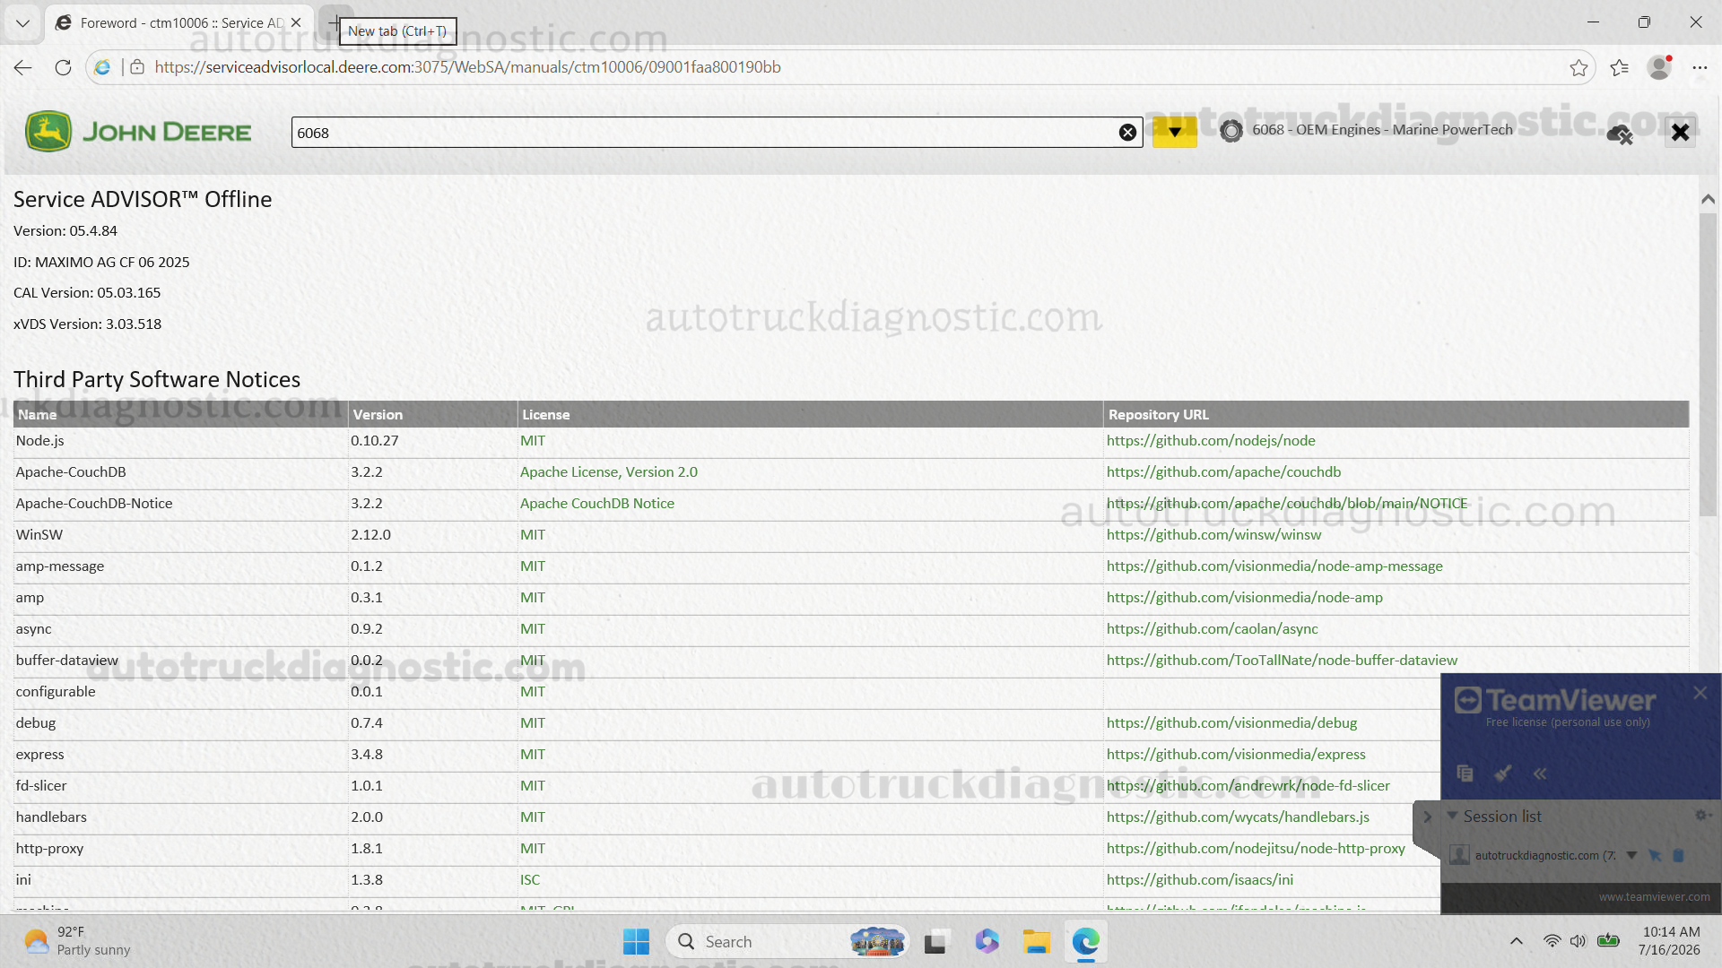
Task: Open Session list settings gear
Action: pyautogui.click(x=1700, y=816)
